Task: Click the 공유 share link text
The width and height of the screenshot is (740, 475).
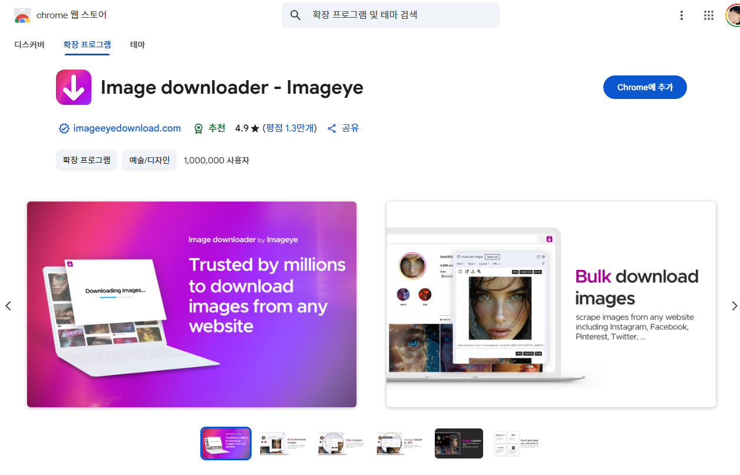Action: tap(351, 128)
